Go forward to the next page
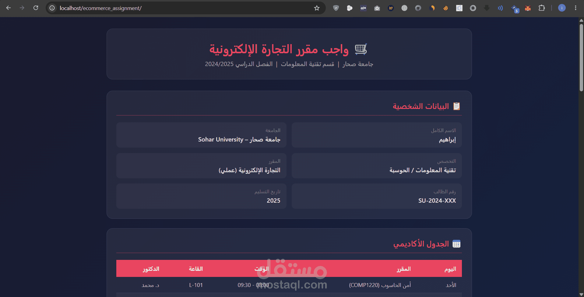This screenshot has width=584, height=297. 22,8
